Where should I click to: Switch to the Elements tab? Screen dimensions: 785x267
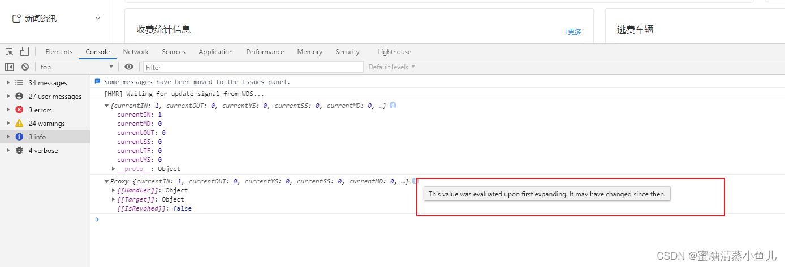coord(59,51)
